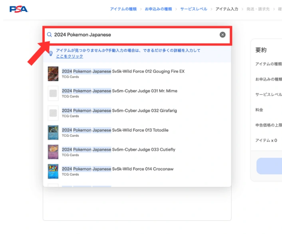The width and height of the screenshot is (282, 234).
Task: Go to 'アイテムの種類' breadcrumb step
Action: pyautogui.click(x=123, y=9)
